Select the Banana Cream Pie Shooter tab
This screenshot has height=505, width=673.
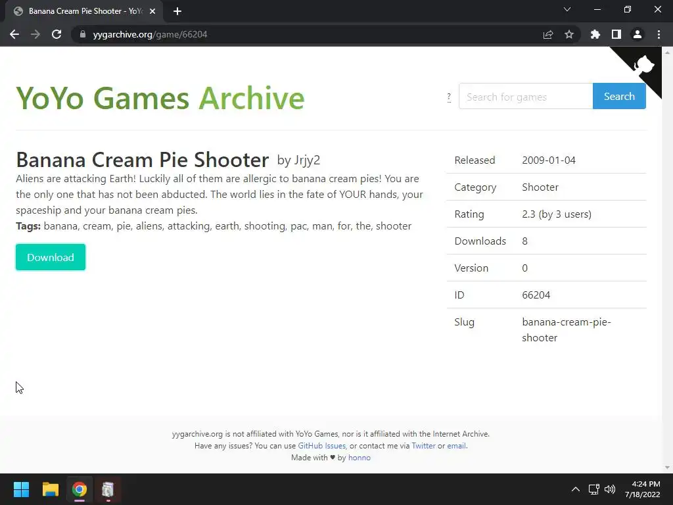click(85, 11)
